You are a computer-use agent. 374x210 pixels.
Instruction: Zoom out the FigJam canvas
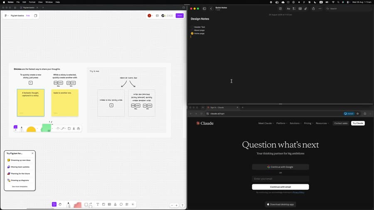tap(172, 205)
